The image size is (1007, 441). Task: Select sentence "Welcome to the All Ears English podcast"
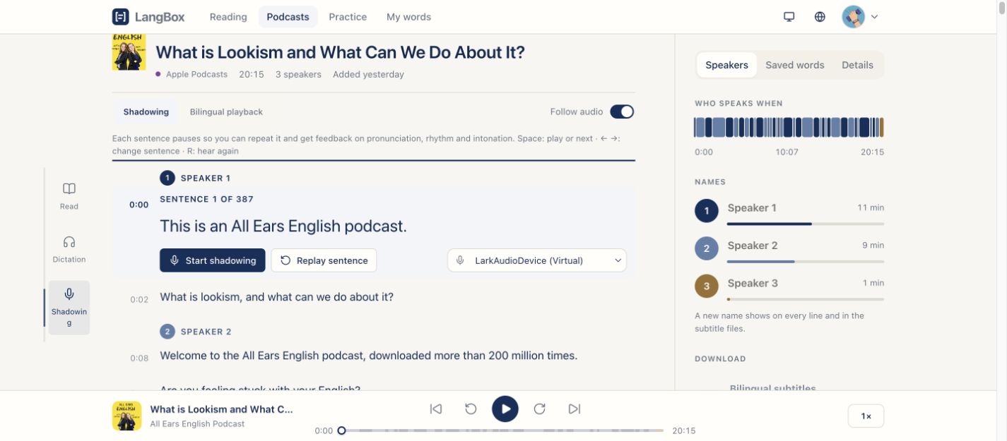click(369, 356)
